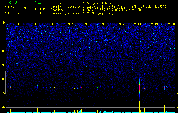Click the 0.6 kHz axis label
178x113 pixels.
[x=2, y=107]
